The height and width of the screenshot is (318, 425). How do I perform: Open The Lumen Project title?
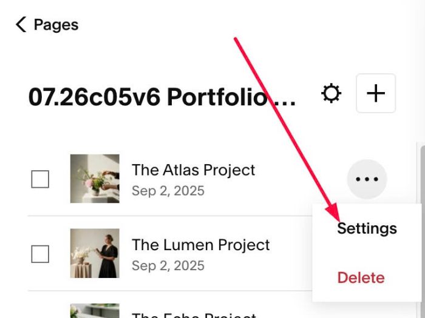click(200, 245)
